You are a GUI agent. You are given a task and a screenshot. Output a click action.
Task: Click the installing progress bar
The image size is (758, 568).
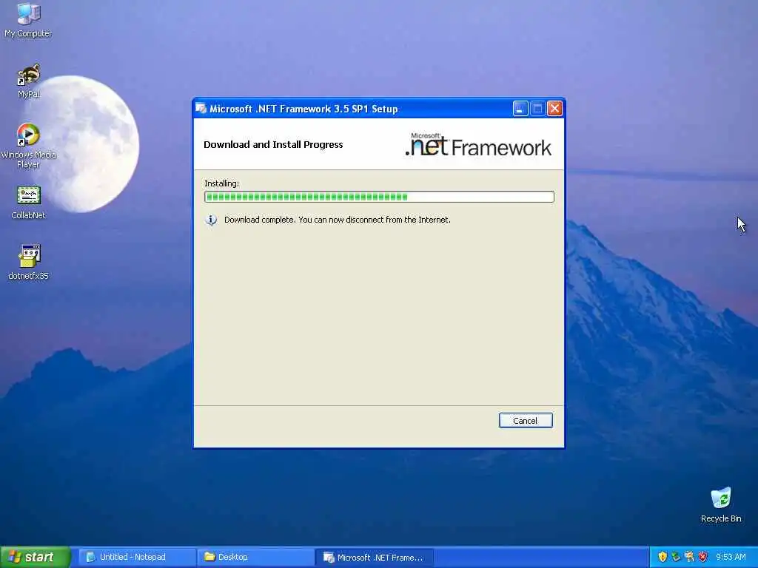(x=379, y=197)
